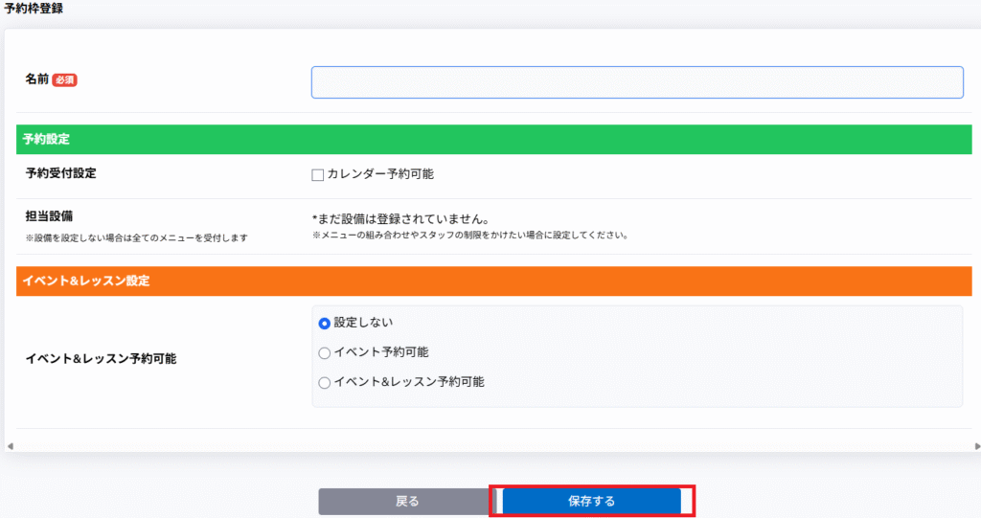981x518 pixels.
Task: Click the right horizontal scroll arrow
Action: click(x=976, y=446)
